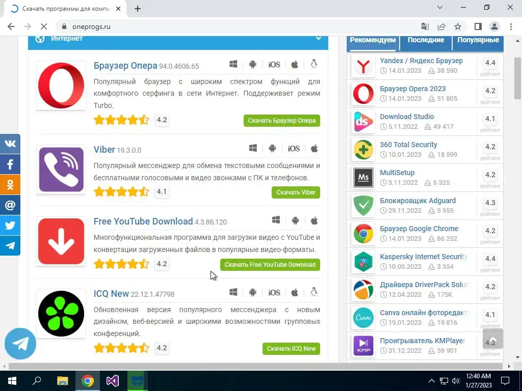This screenshot has height=391, width=522.
Task: Click the Apple icon for Free YouTube Download
Action: coord(314,220)
